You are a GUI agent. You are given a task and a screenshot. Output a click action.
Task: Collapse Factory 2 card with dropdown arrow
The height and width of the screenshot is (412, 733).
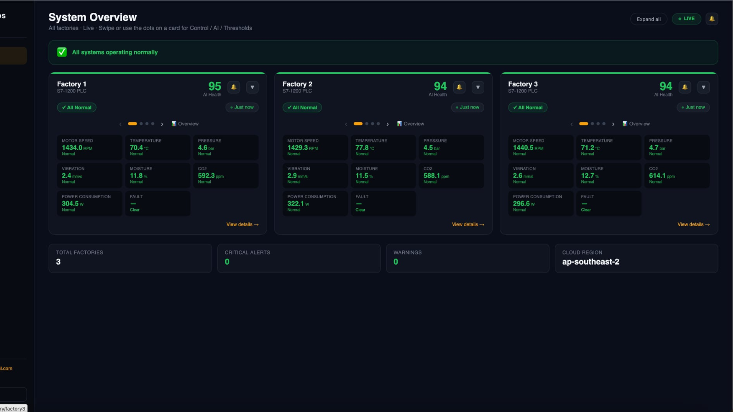pos(478,87)
